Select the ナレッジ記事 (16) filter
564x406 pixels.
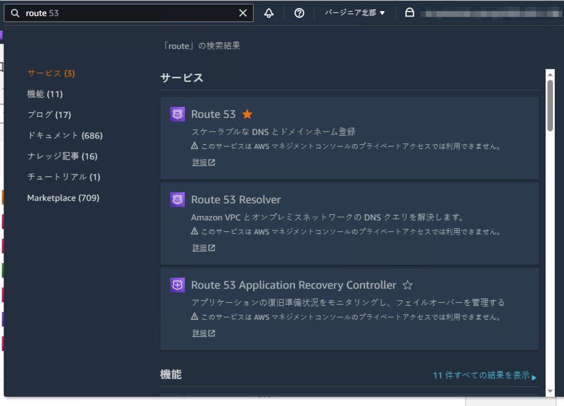62,156
